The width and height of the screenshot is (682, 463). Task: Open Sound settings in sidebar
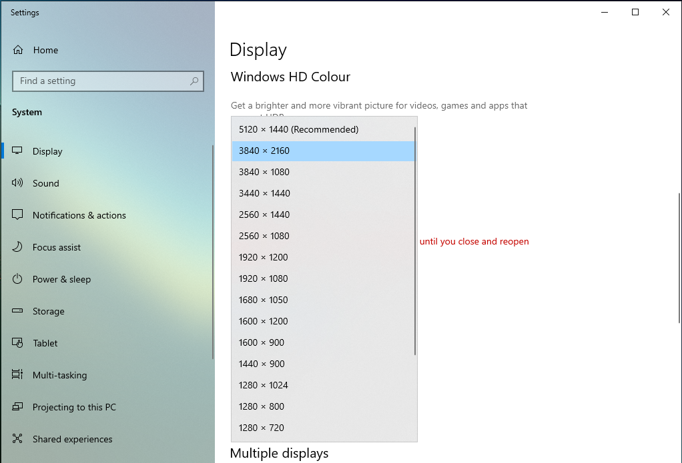pyautogui.click(x=107, y=183)
